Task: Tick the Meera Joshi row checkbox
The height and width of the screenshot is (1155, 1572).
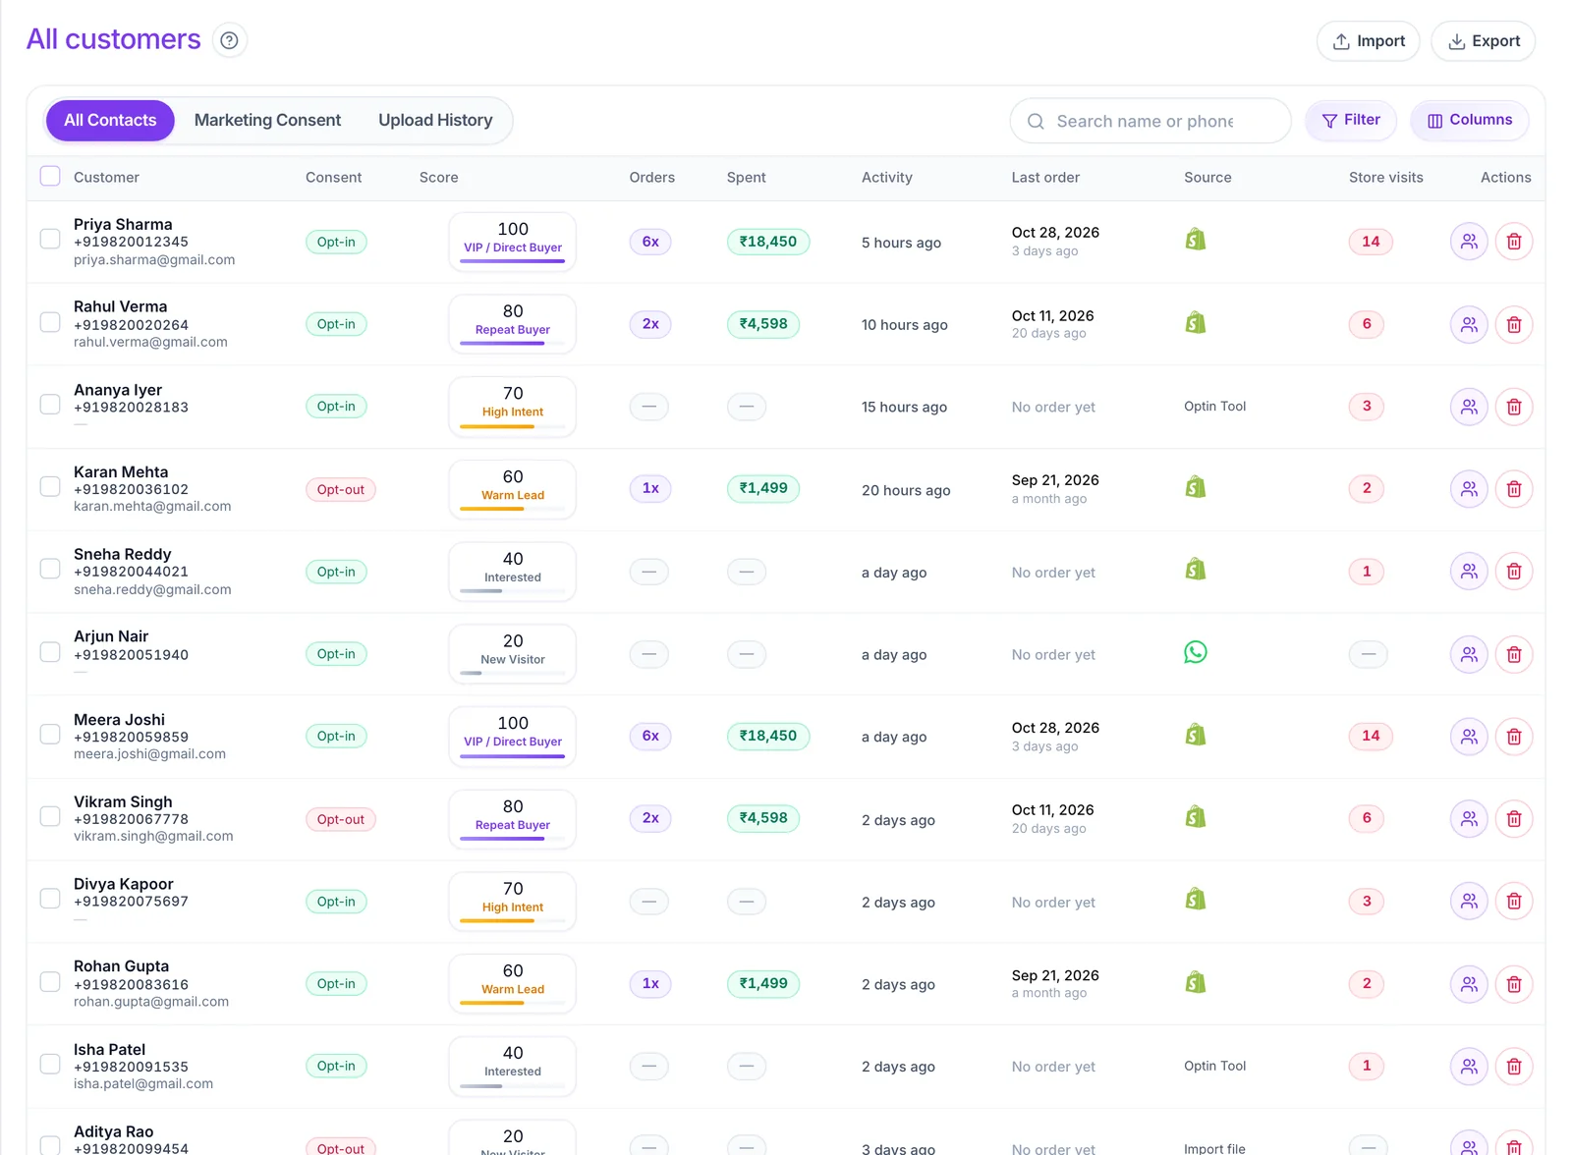Action: pyautogui.click(x=50, y=734)
